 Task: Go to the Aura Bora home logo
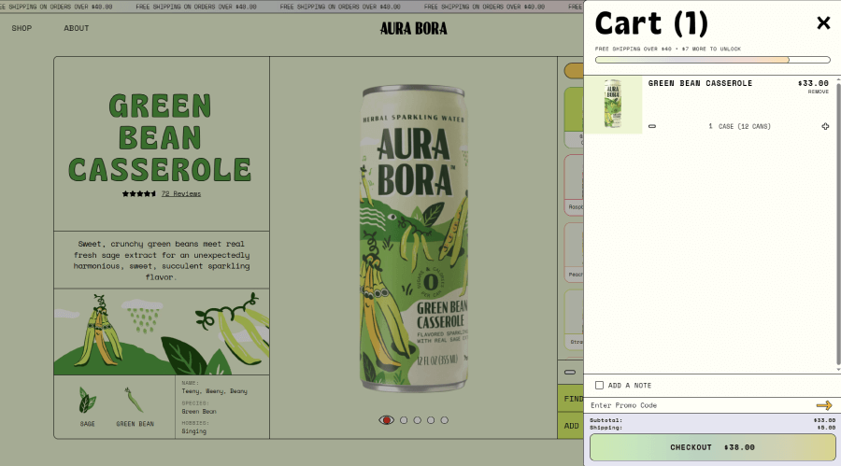click(x=414, y=28)
